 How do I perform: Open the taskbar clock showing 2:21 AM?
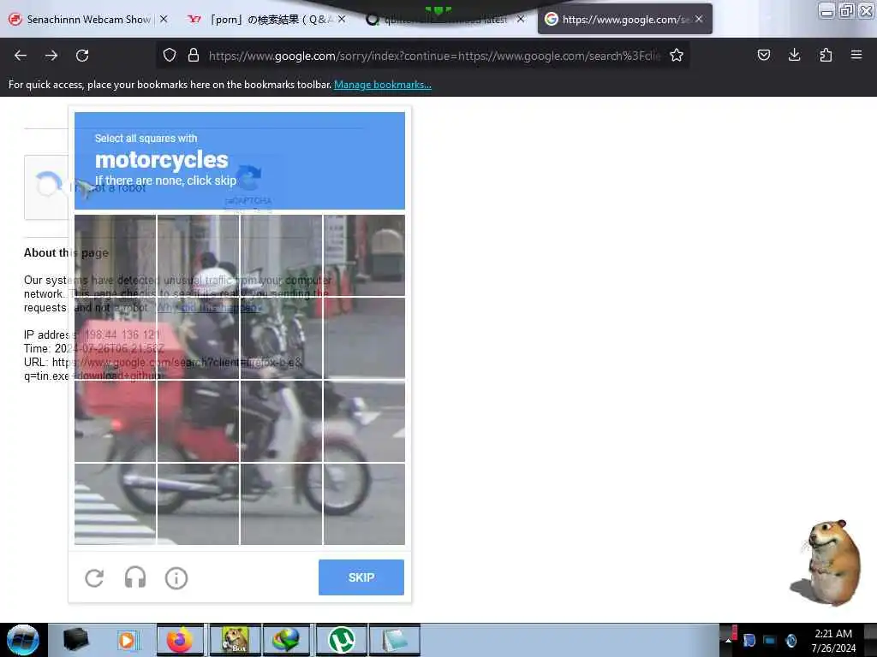833,641
